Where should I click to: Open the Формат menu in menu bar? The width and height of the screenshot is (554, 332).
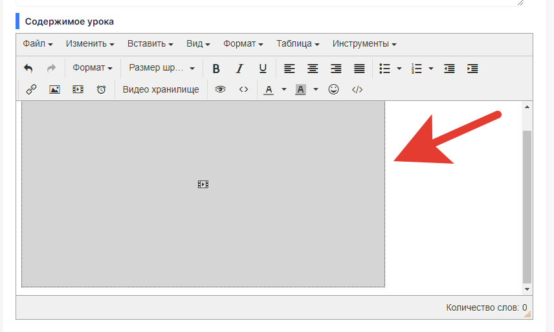[x=243, y=44]
